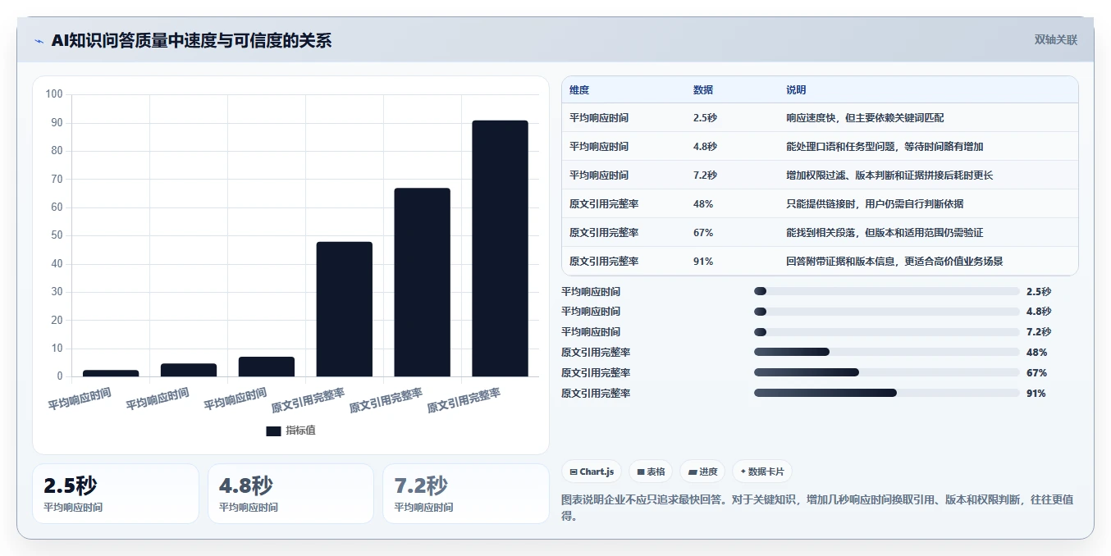The image size is (1111, 556).
Task: Click the description 响应速度快，但主要依赖关键词匹配
Action: (x=865, y=118)
